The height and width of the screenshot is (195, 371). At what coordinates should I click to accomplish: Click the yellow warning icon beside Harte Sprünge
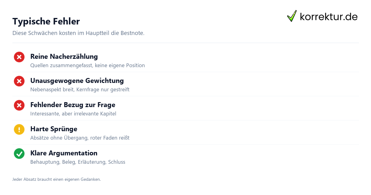[x=19, y=129]
